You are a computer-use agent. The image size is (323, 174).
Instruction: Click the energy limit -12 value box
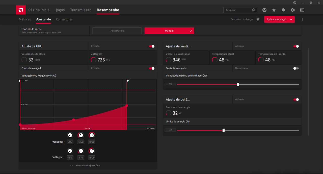(x=170, y=130)
